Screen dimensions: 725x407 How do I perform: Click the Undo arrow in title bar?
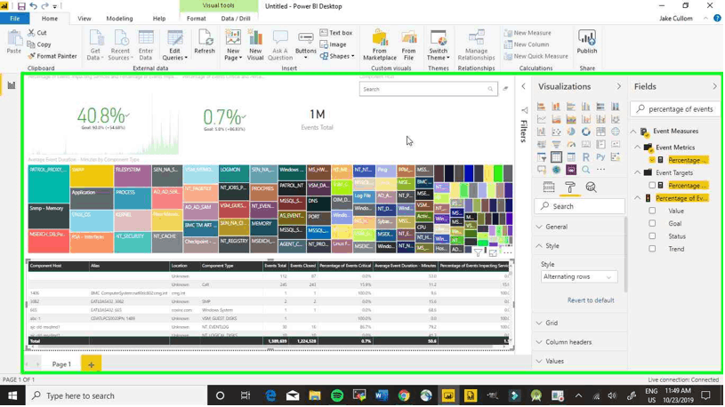(33, 6)
